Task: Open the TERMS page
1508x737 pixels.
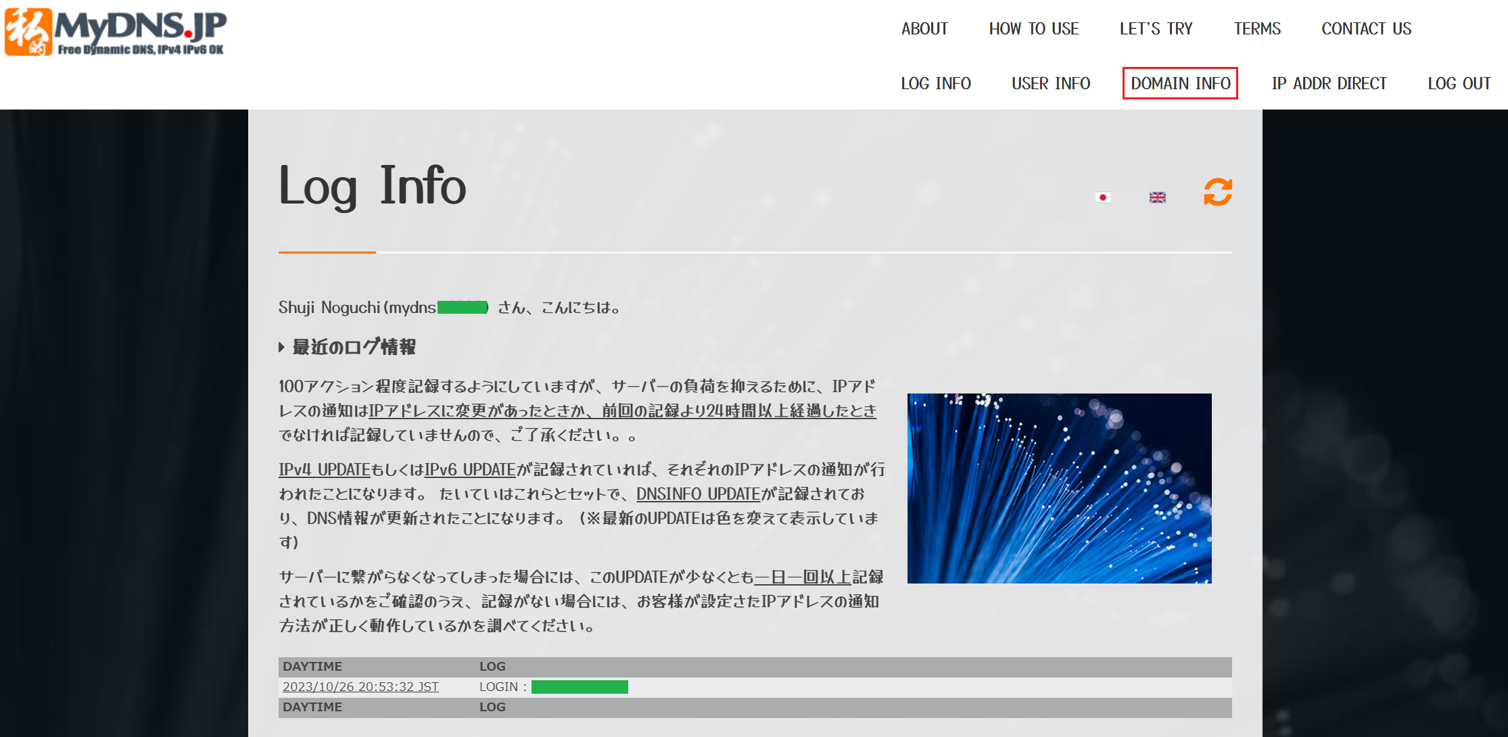Action: 1257,28
